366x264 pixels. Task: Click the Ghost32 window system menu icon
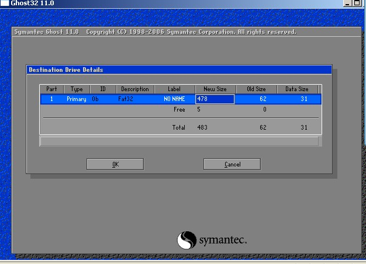tap(5, 3)
